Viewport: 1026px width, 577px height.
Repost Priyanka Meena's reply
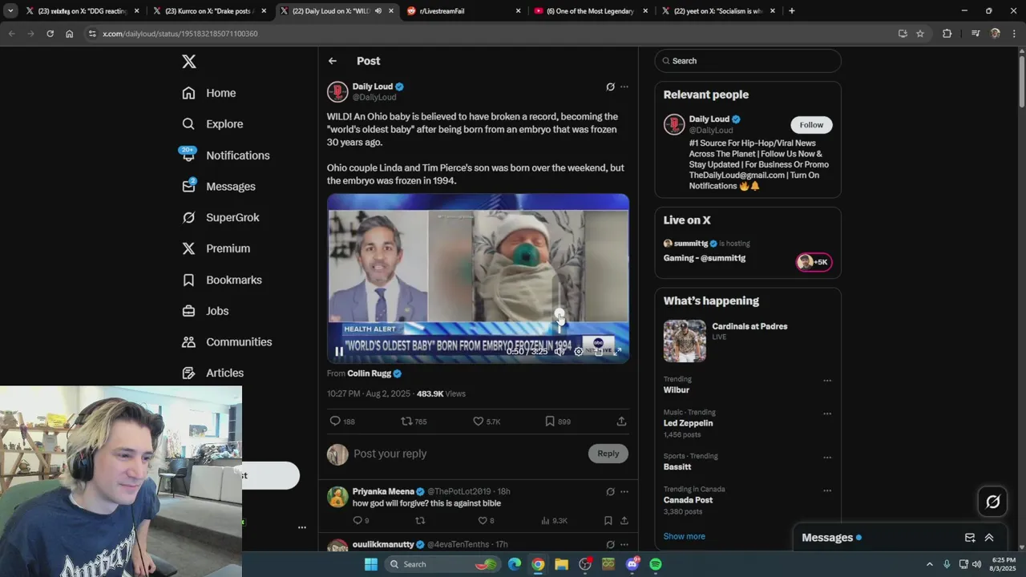pyautogui.click(x=420, y=521)
